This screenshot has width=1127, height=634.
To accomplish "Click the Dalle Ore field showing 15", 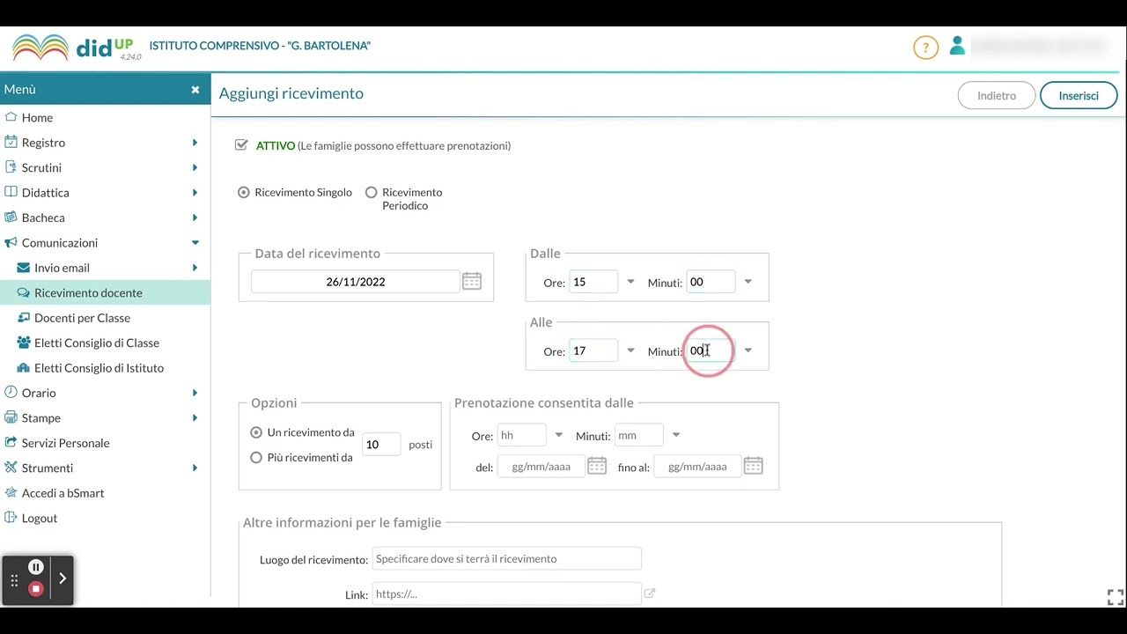I will pyautogui.click(x=593, y=282).
